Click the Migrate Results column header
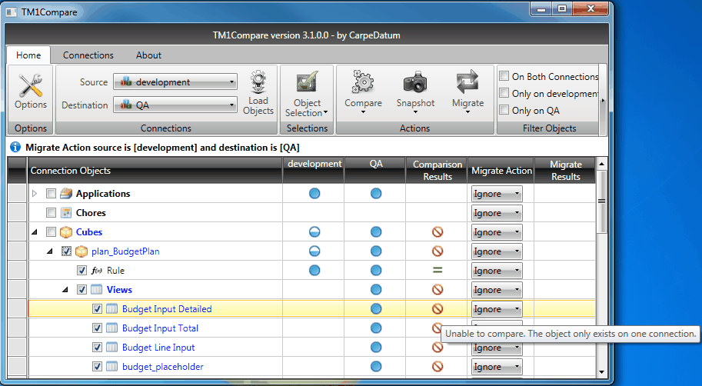Screen dimensions: 702x386 point(565,171)
